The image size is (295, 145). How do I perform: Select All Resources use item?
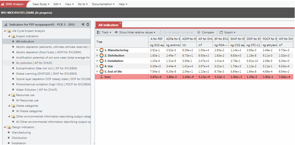point(27,100)
